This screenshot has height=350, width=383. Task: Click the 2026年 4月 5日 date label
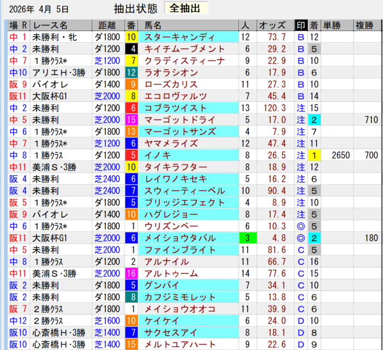coord(39,9)
